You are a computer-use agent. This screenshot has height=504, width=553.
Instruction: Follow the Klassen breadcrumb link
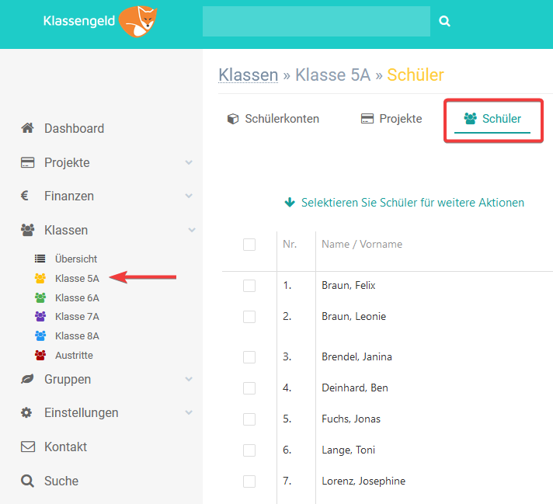pos(248,75)
